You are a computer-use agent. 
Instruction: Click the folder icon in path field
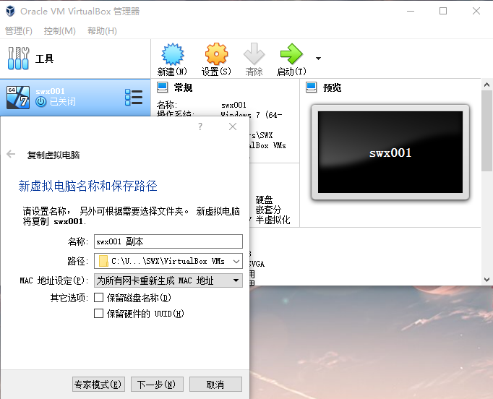coord(103,261)
